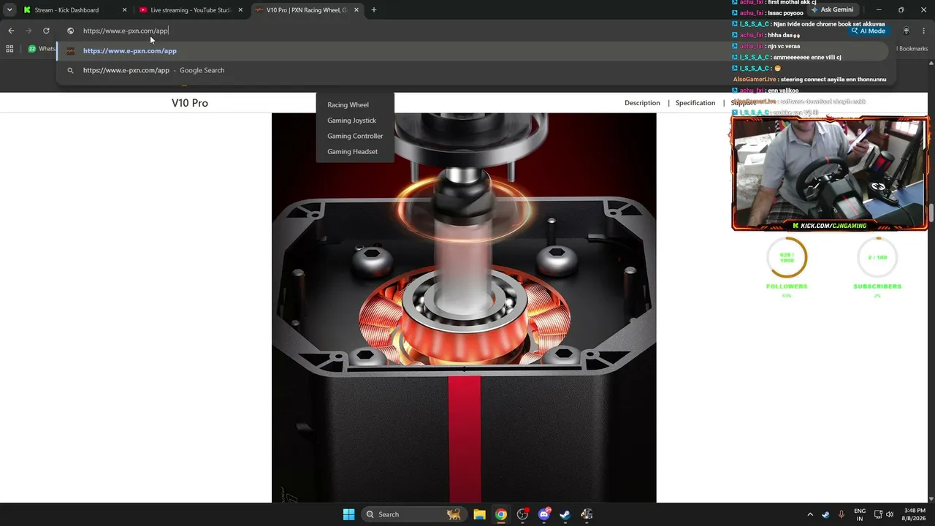Select Gaming Headset from the product menu
The width and height of the screenshot is (935, 526).
[x=352, y=152]
